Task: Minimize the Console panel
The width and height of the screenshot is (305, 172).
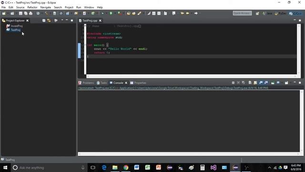Action: click(295, 82)
